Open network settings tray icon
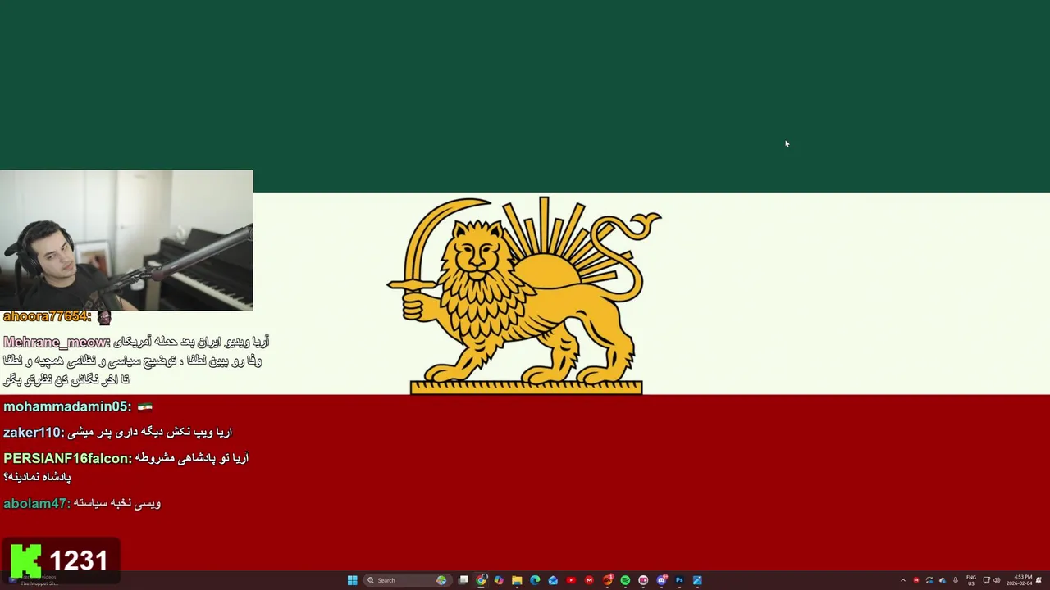Screen dimensions: 1050x590 (x=987, y=580)
